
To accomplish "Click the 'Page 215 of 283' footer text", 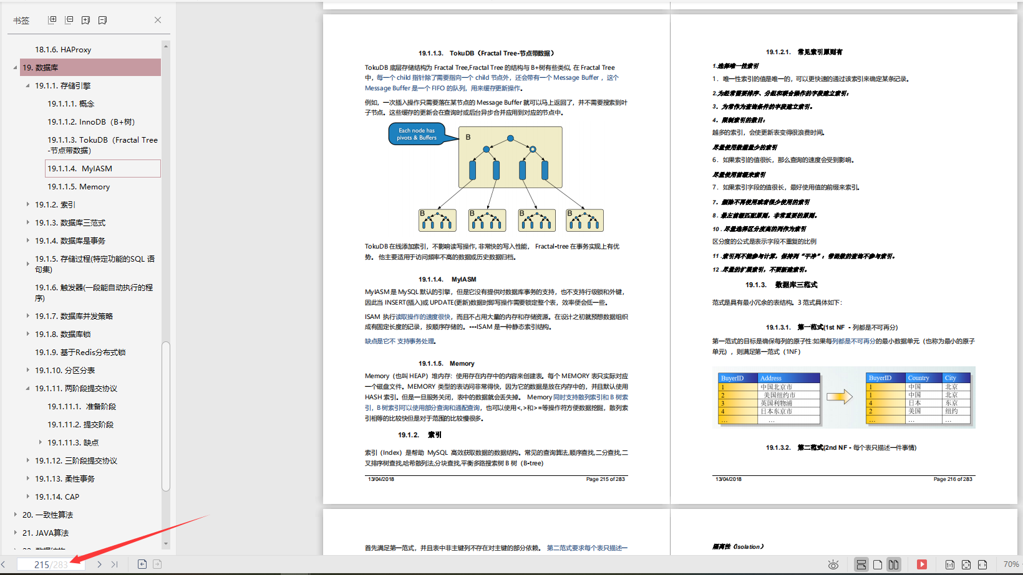I will click(605, 479).
